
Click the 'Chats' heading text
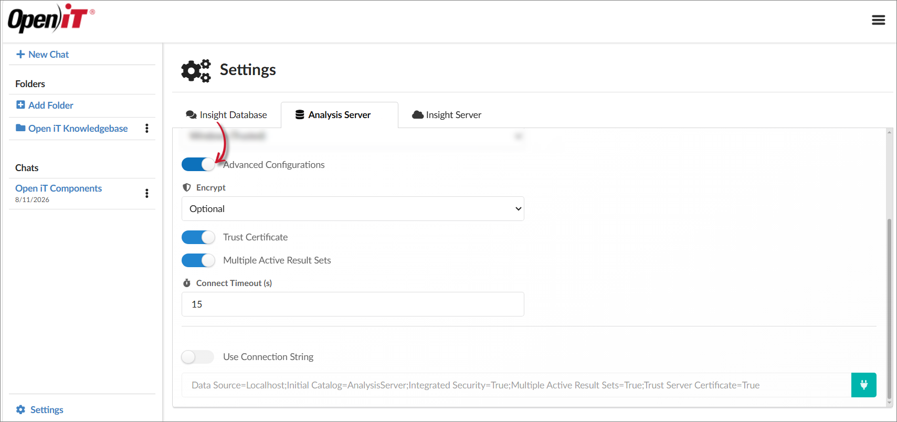click(27, 168)
